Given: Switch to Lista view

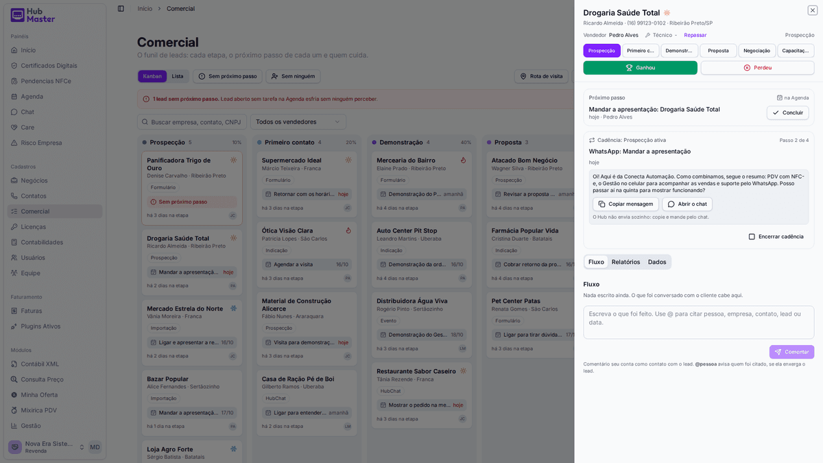Looking at the screenshot, I should click(x=178, y=76).
